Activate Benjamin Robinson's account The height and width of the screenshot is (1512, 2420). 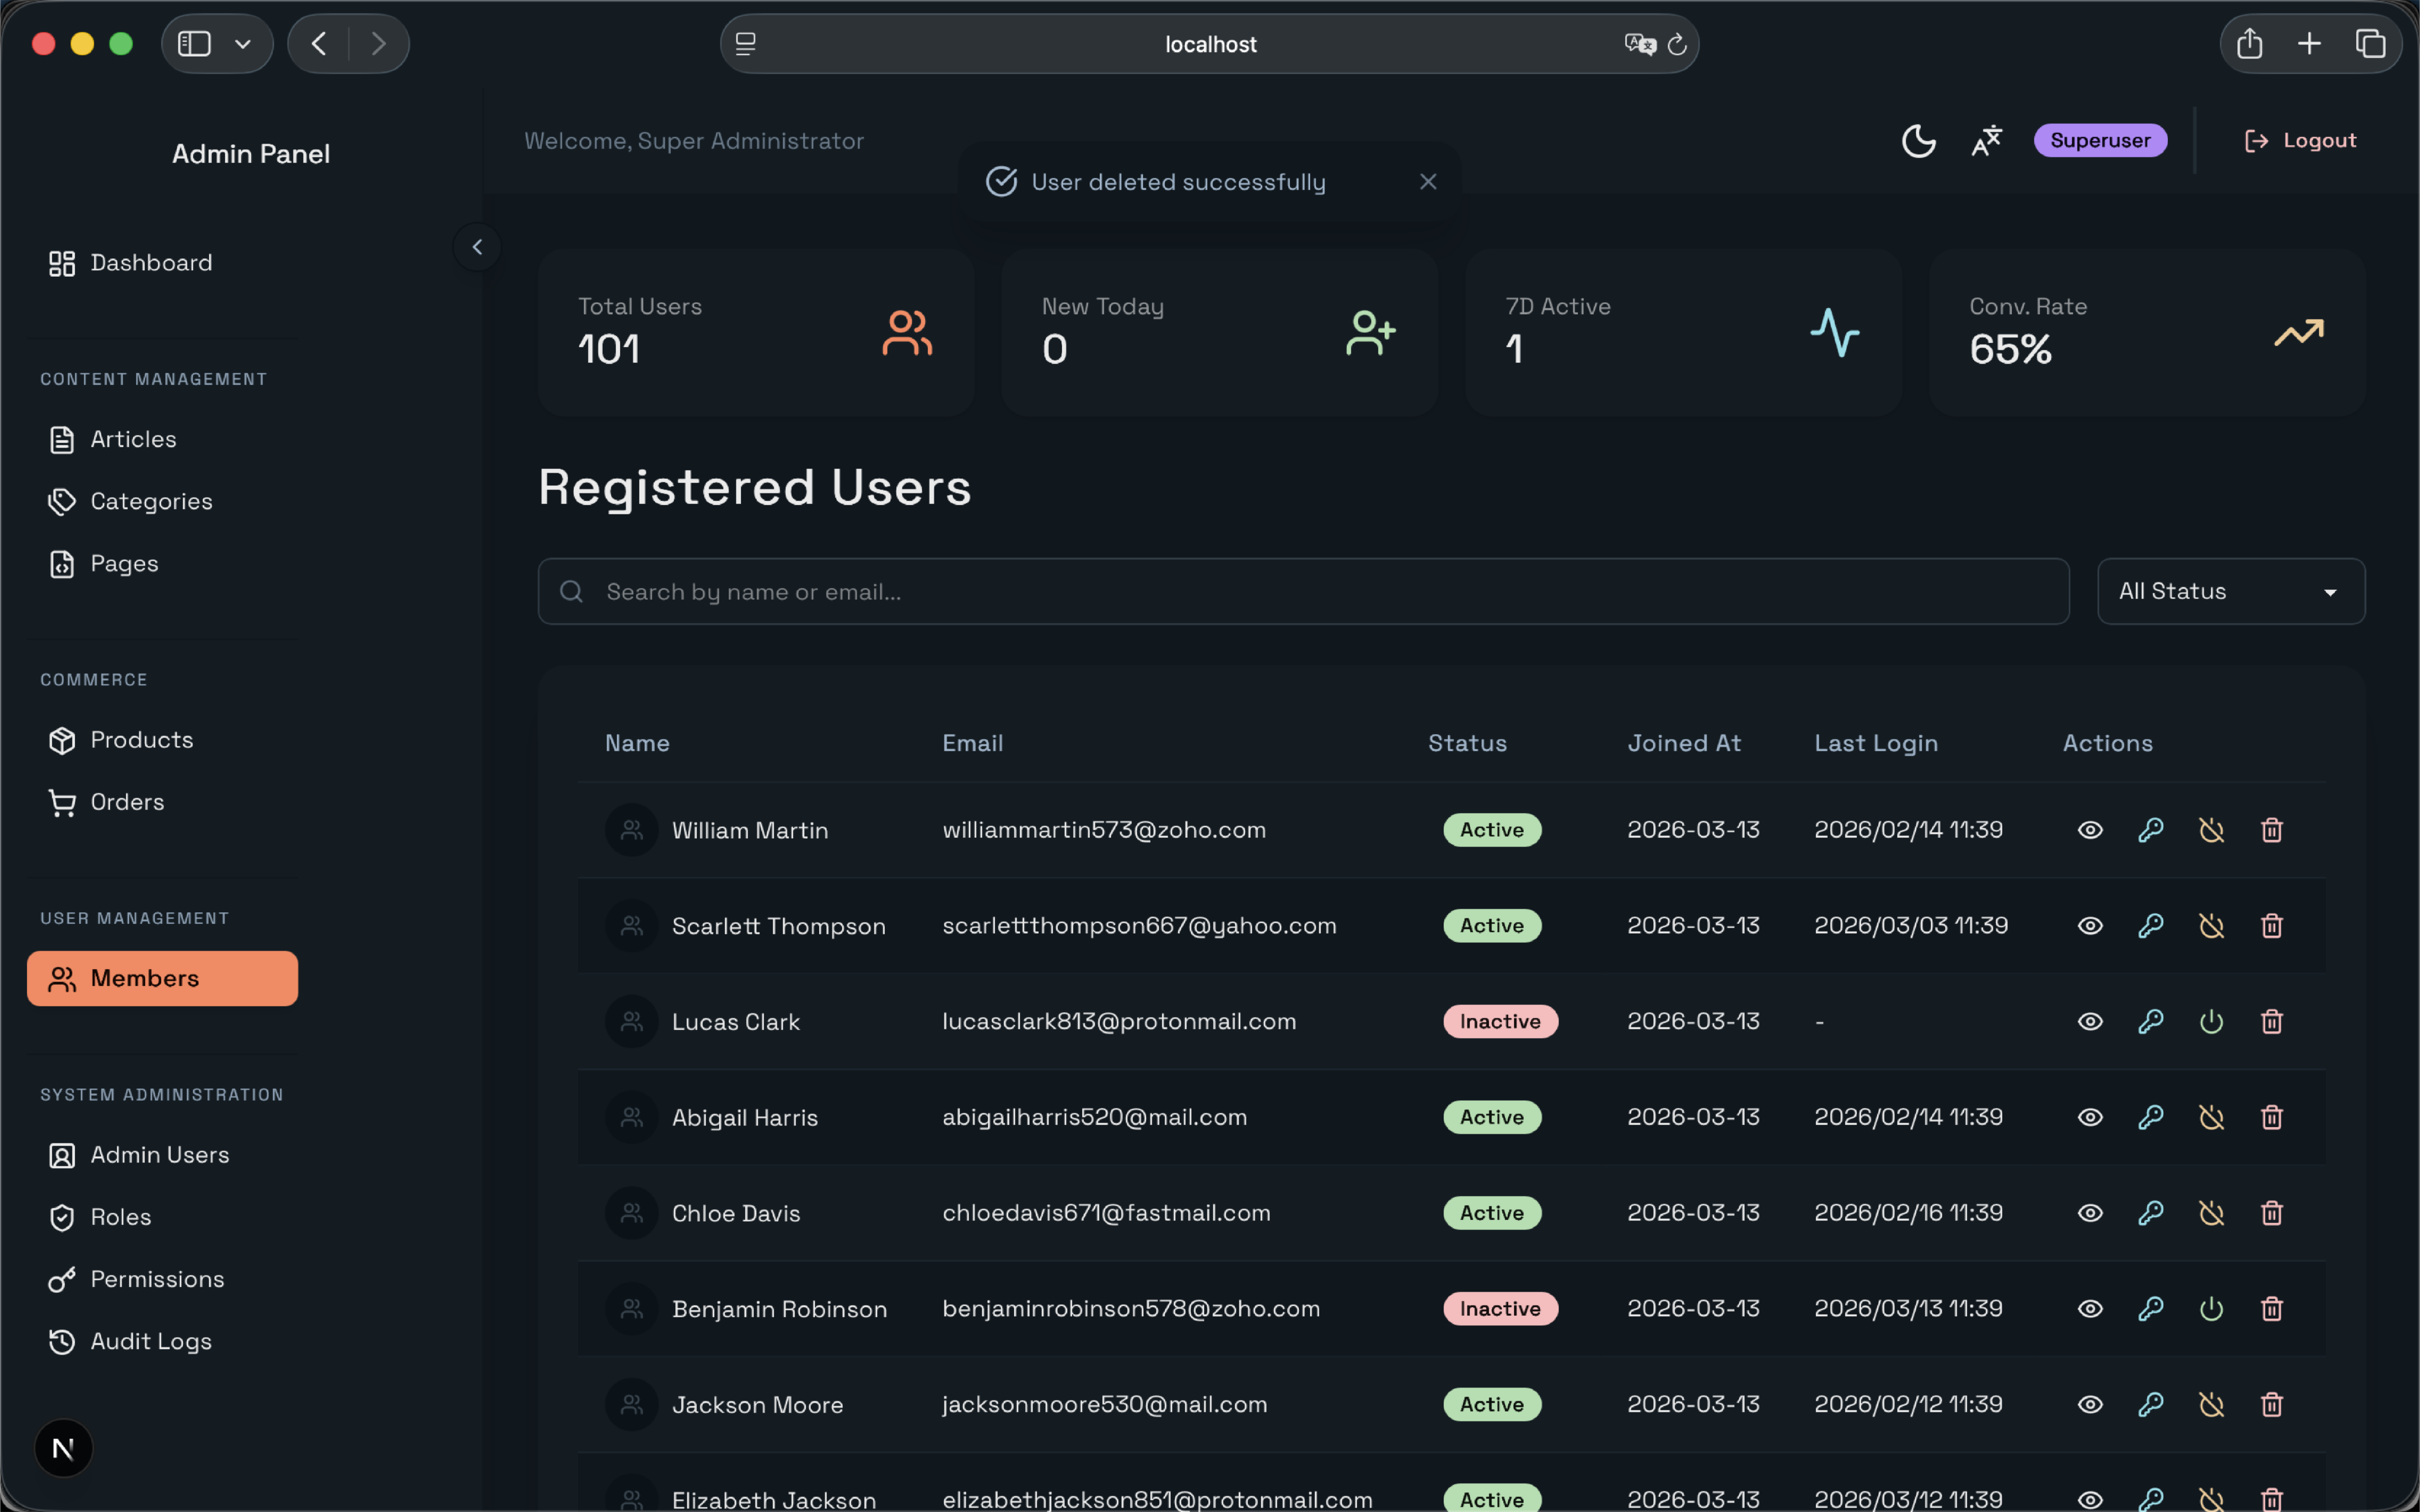(x=2211, y=1309)
